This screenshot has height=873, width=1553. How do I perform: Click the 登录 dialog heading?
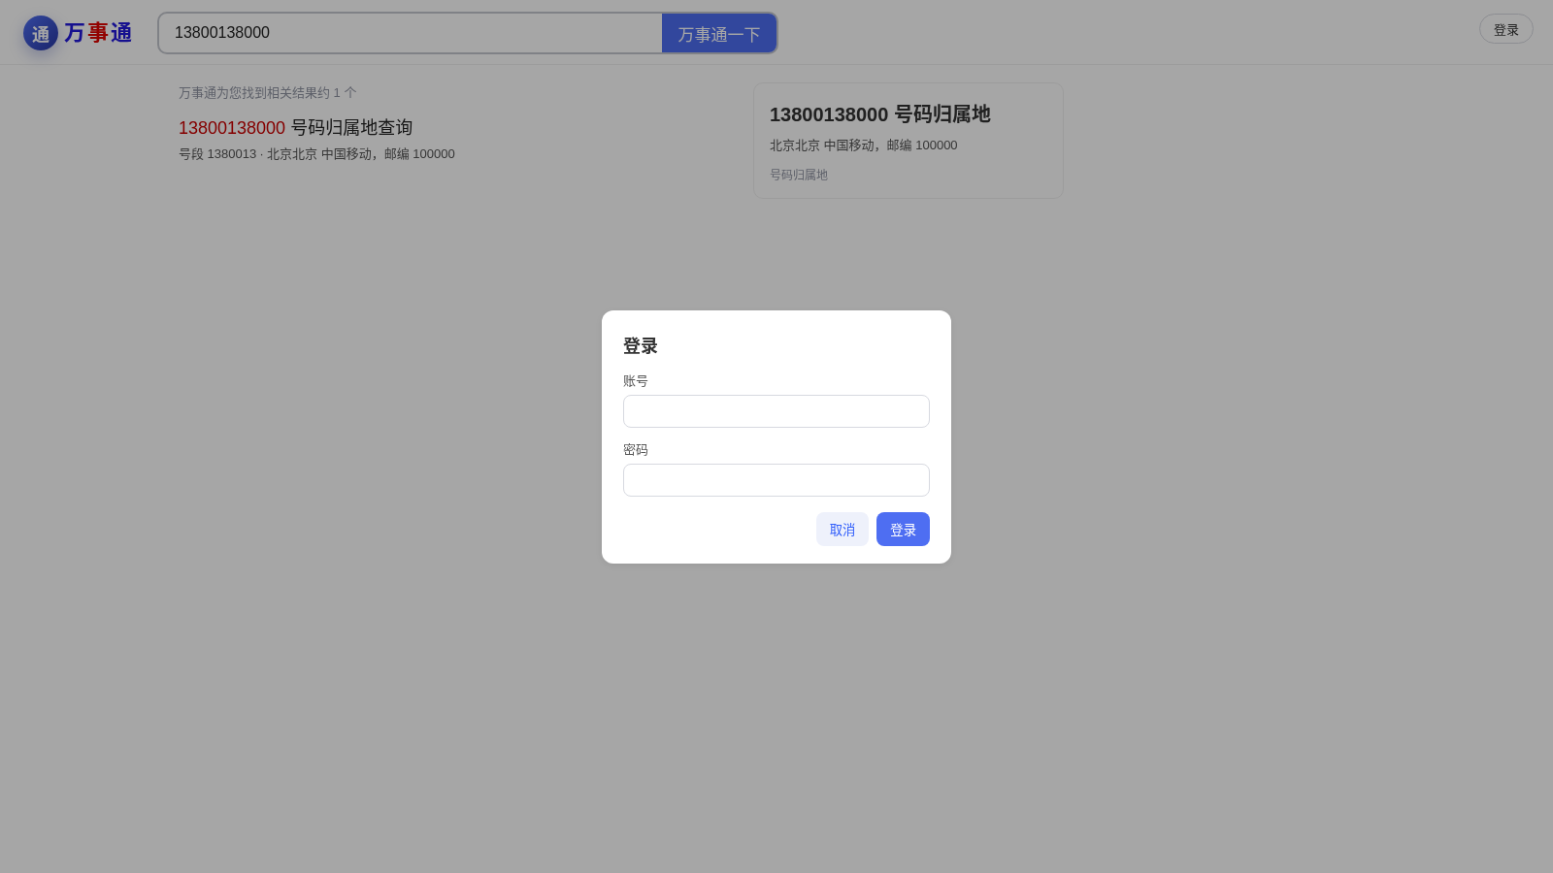[641, 346]
